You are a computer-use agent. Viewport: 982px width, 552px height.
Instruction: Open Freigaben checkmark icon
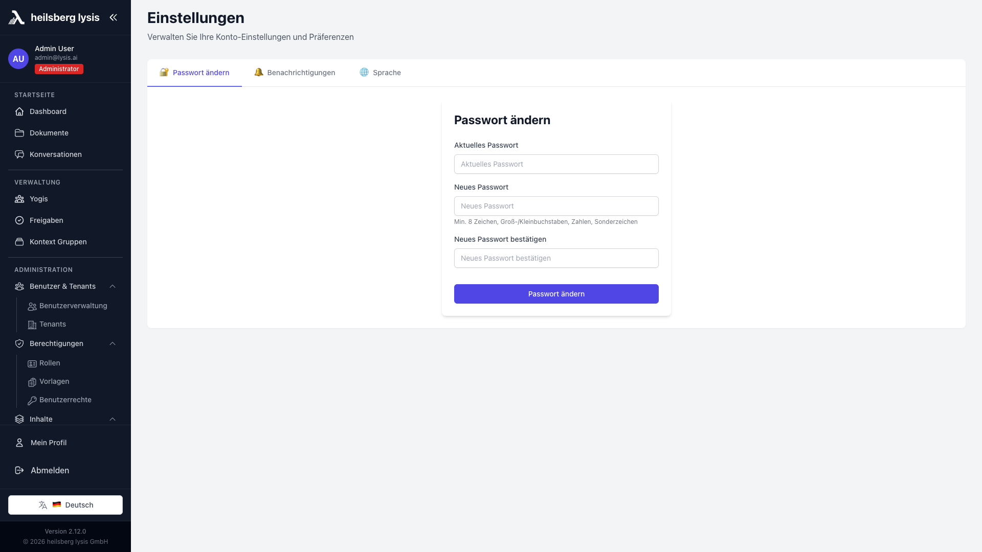pyautogui.click(x=19, y=220)
